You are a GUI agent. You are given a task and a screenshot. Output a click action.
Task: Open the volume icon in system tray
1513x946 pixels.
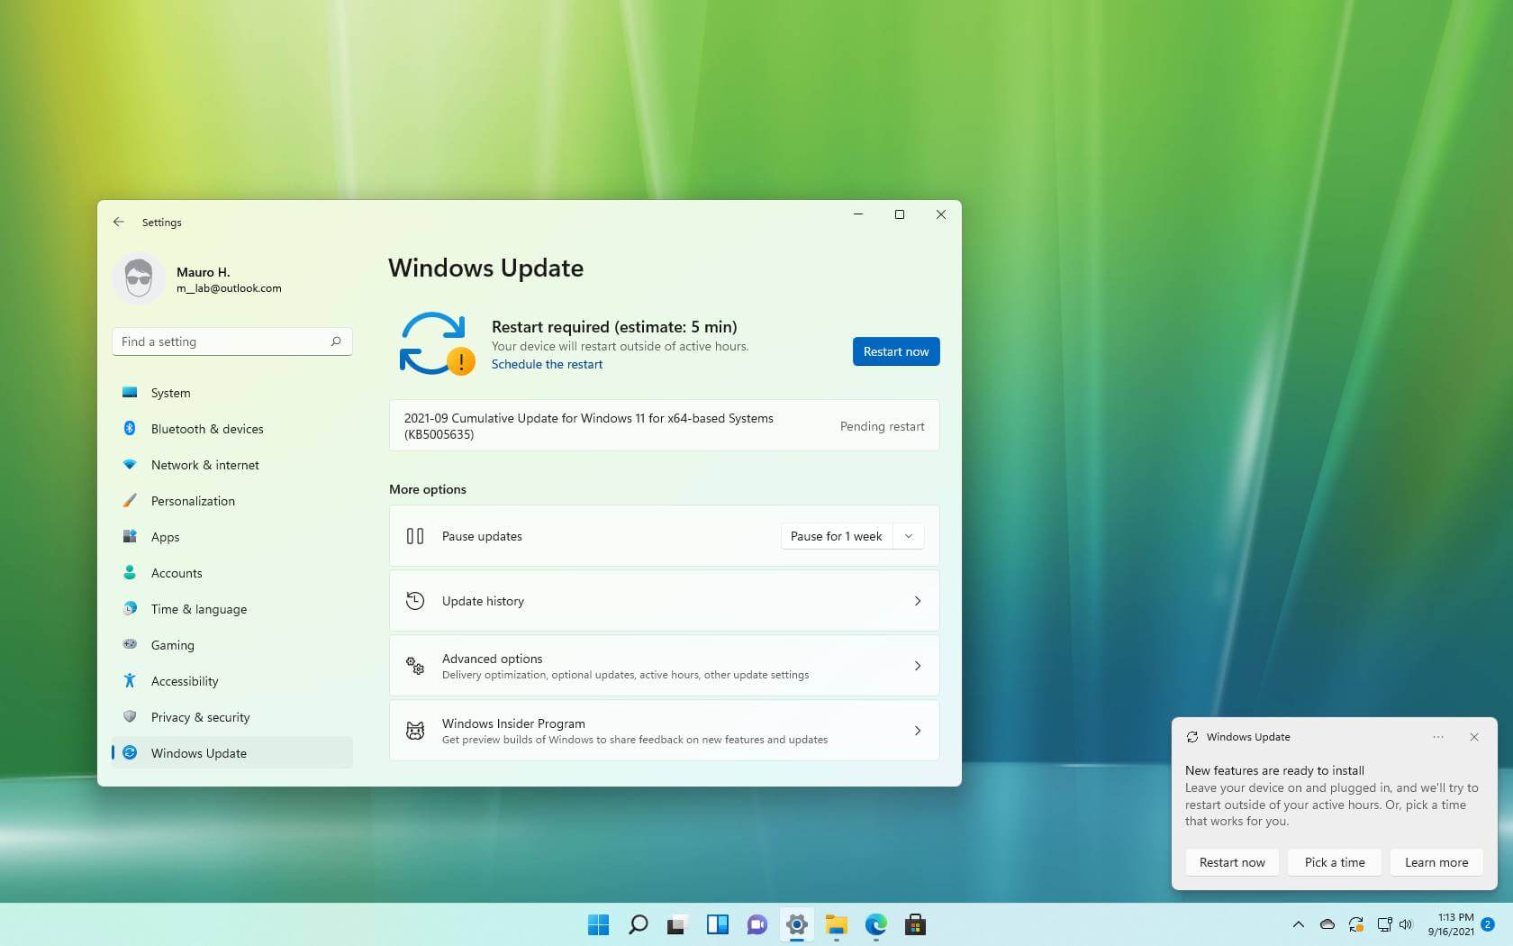pos(1407,924)
